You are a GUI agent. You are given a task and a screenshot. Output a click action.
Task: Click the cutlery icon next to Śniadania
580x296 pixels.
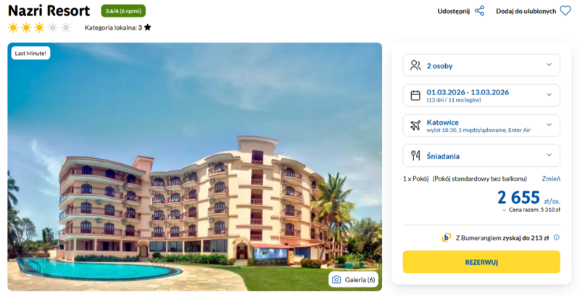[x=415, y=155]
